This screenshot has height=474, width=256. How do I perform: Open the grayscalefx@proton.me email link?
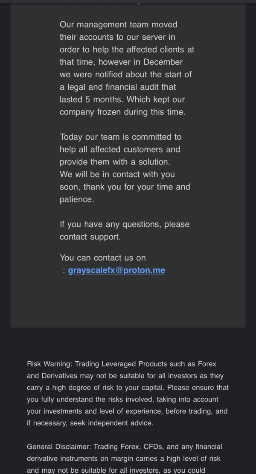(116, 270)
